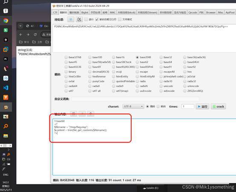Click the paste icon beside 待处理 label
The width and height of the screenshot is (236, 192).
click(71, 20)
